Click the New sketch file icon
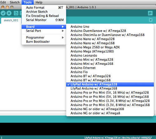The height and width of the screenshot is (139, 156). coord(16,13)
